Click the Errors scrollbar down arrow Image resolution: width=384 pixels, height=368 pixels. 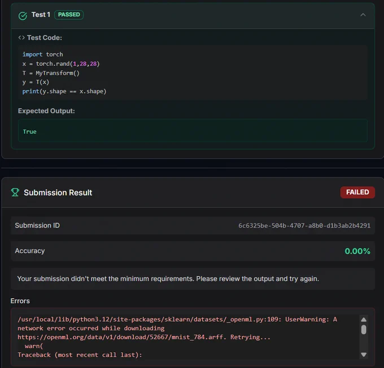click(364, 354)
